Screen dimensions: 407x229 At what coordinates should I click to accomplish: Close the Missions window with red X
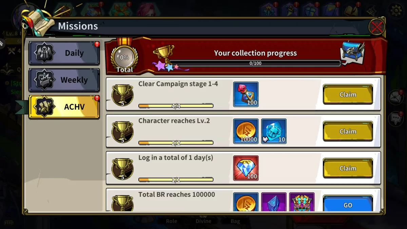376,27
